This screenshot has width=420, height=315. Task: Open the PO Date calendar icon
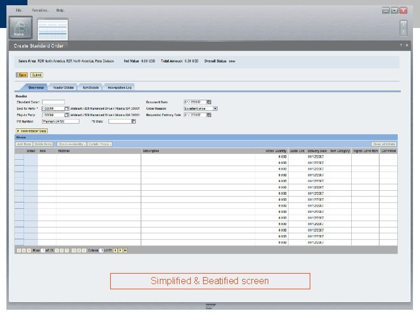[x=134, y=121]
